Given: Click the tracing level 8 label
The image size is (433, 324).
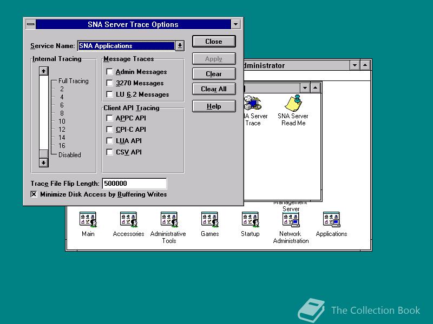Looking at the screenshot, I should coord(62,113).
